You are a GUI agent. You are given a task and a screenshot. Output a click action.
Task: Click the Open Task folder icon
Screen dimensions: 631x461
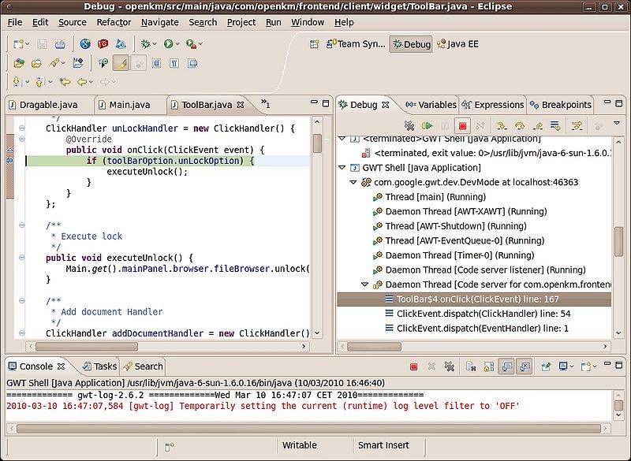pos(36,63)
